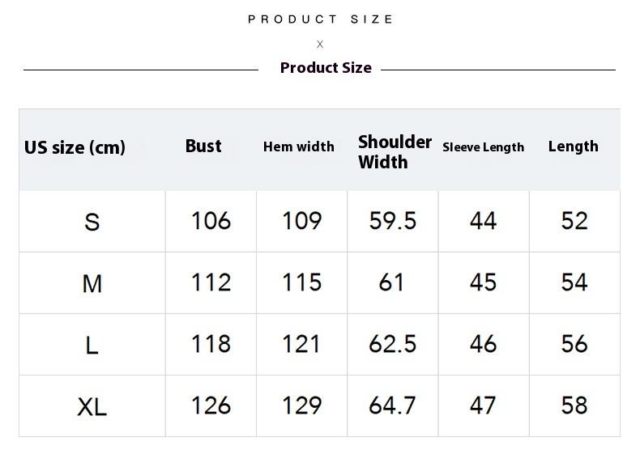The height and width of the screenshot is (450, 640).
Task: Select the M size row label
Action: (x=92, y=283)
